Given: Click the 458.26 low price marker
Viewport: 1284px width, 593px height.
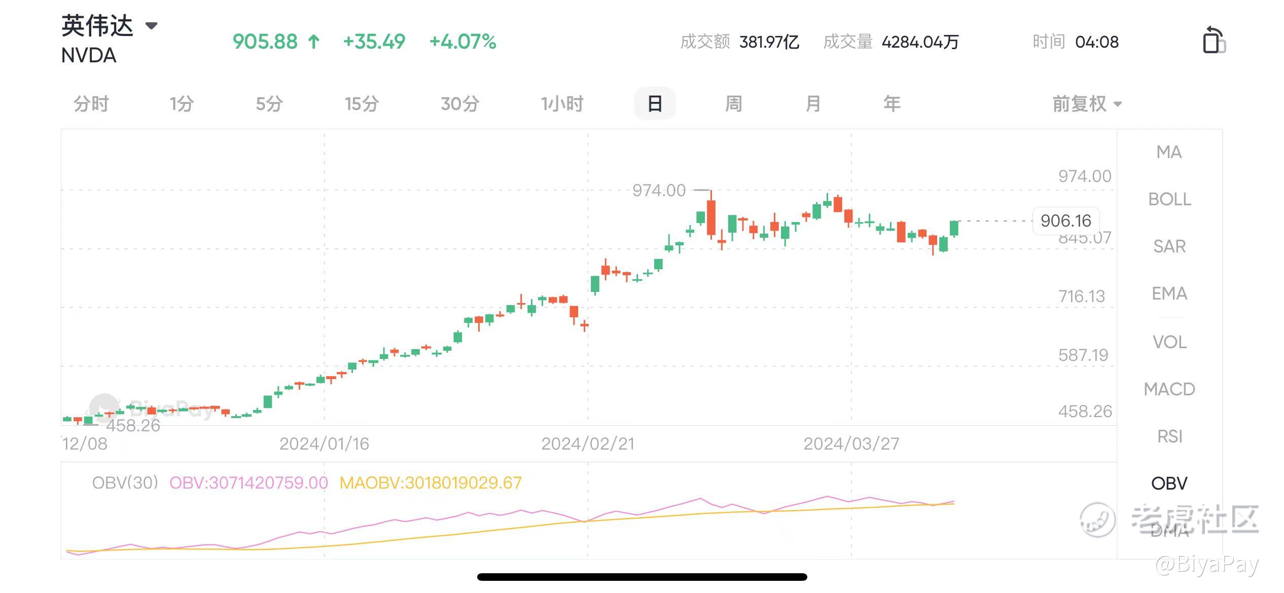Looking at the screenshot, I should (133, 426).
